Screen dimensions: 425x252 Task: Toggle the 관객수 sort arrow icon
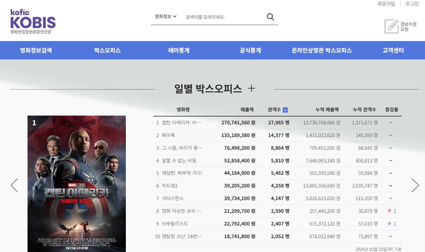point(285,110)
